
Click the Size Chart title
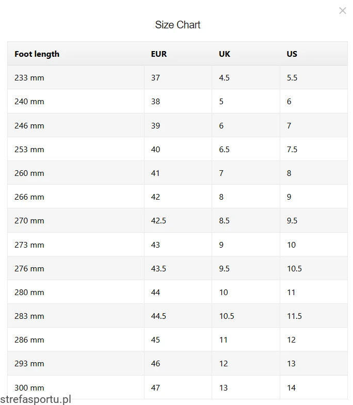coord(178,25)
